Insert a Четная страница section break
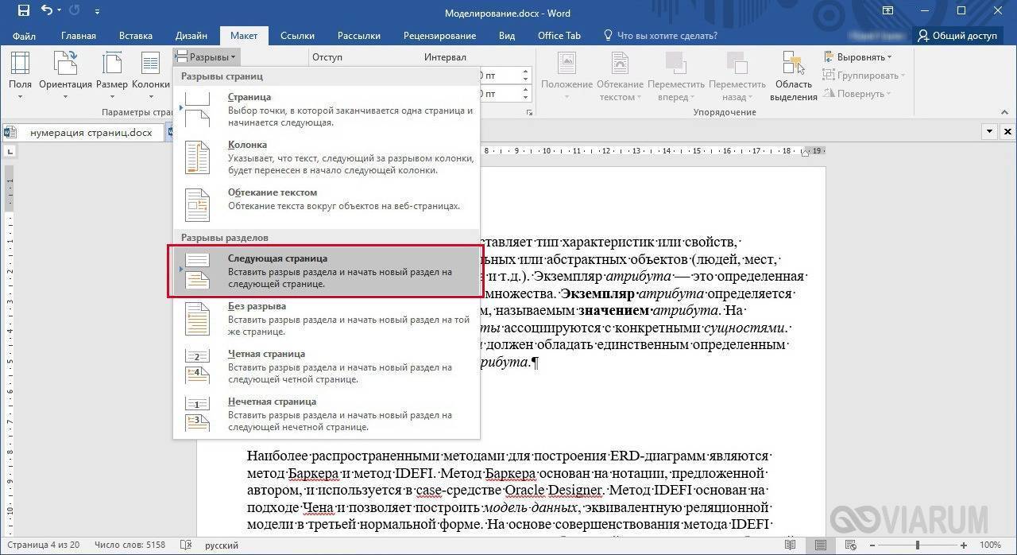This screenshot has width=1017, height=555. pyautogui.click(x=327, y=367)
